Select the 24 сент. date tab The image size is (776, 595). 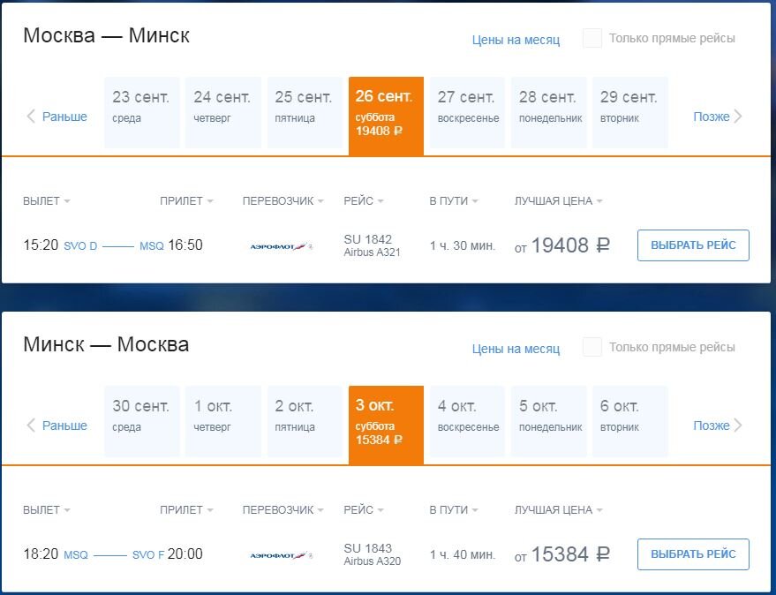pos(222,112)
